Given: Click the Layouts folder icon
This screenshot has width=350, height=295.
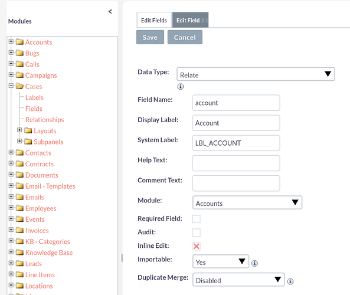Looking at the screenshot, I should pyautogui.click(x=28, y=130).
